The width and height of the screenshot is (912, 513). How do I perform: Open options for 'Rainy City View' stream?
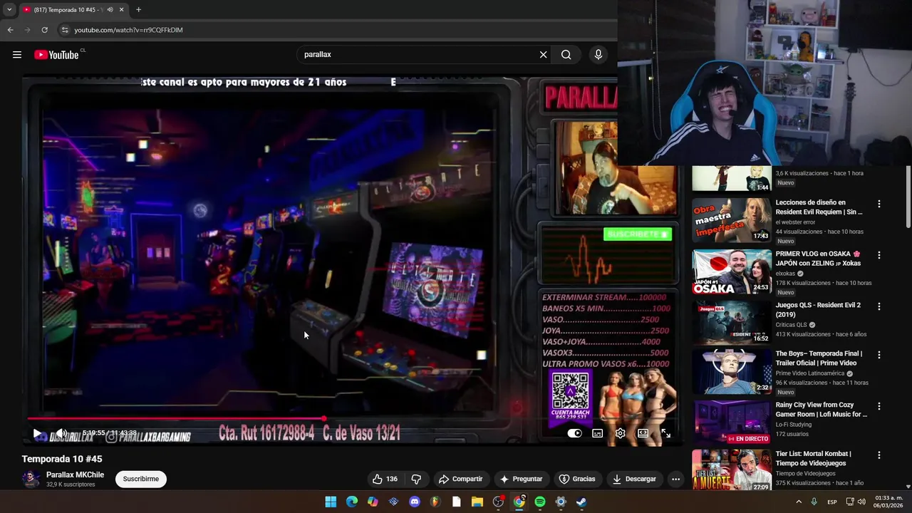879,406
